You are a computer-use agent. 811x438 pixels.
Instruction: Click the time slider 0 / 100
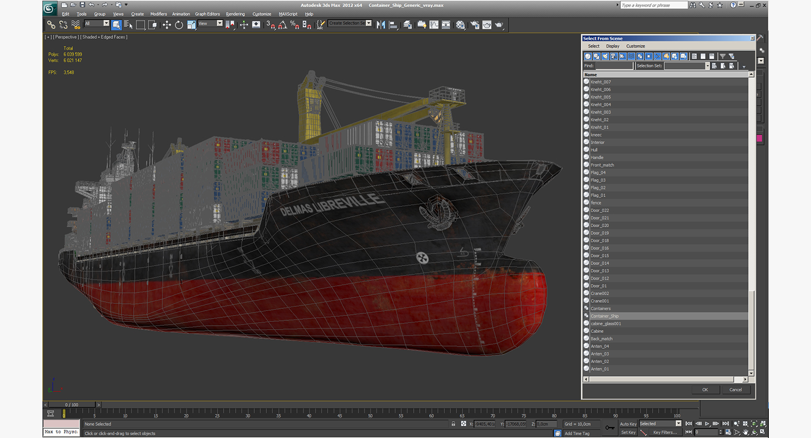[x=72, y=405]
